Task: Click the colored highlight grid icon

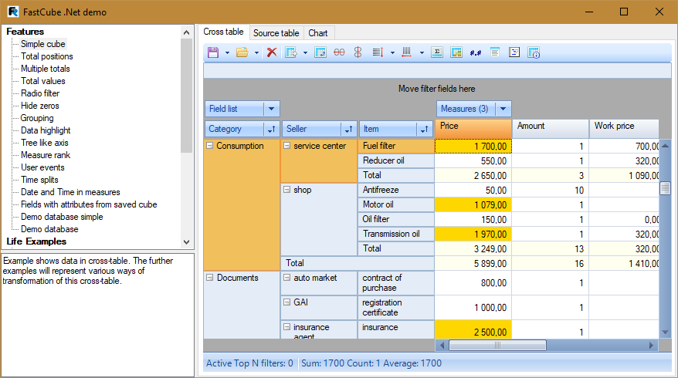Action: pyautogui.click(x=456, y=52)
